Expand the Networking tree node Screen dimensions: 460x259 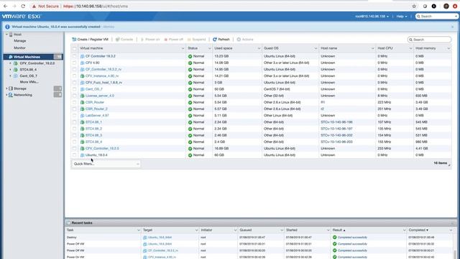(x=6, y=95)
